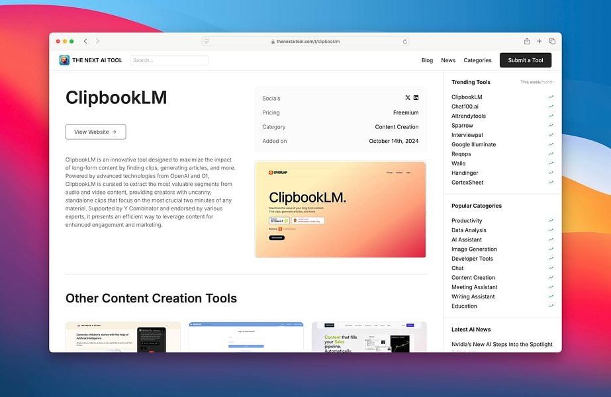The height and width of the screenshot is (397, 611).
Task: Open the Safari share icon
Action: tap(527, 41)
